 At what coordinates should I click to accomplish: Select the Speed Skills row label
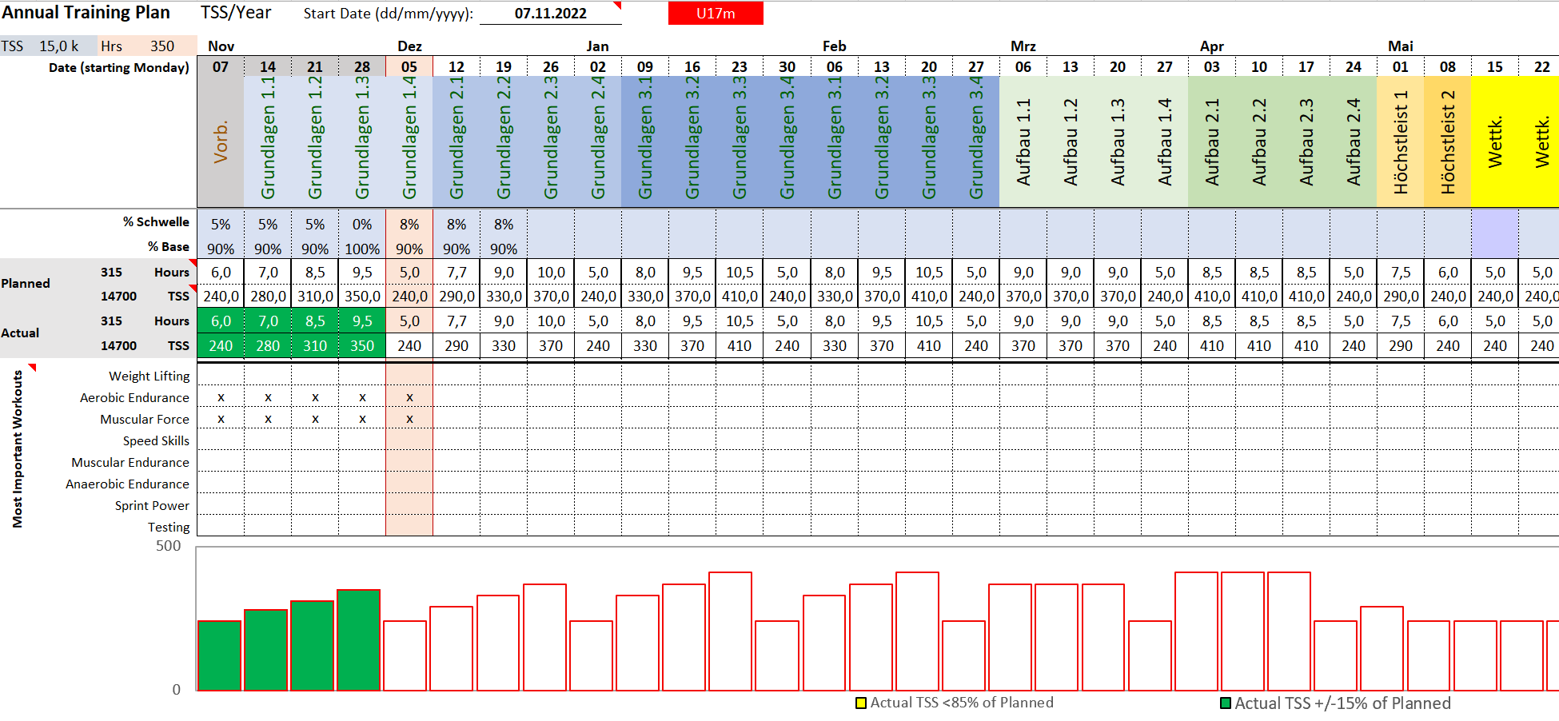click(x=156, y=440)
